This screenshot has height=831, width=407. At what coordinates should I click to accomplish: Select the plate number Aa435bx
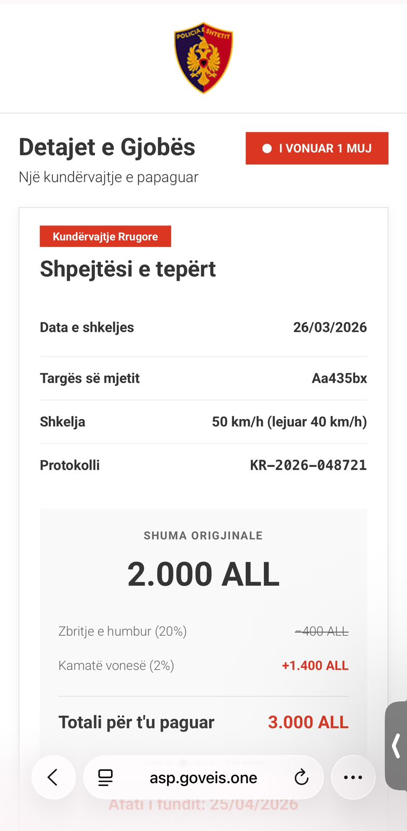click(339, 378)
